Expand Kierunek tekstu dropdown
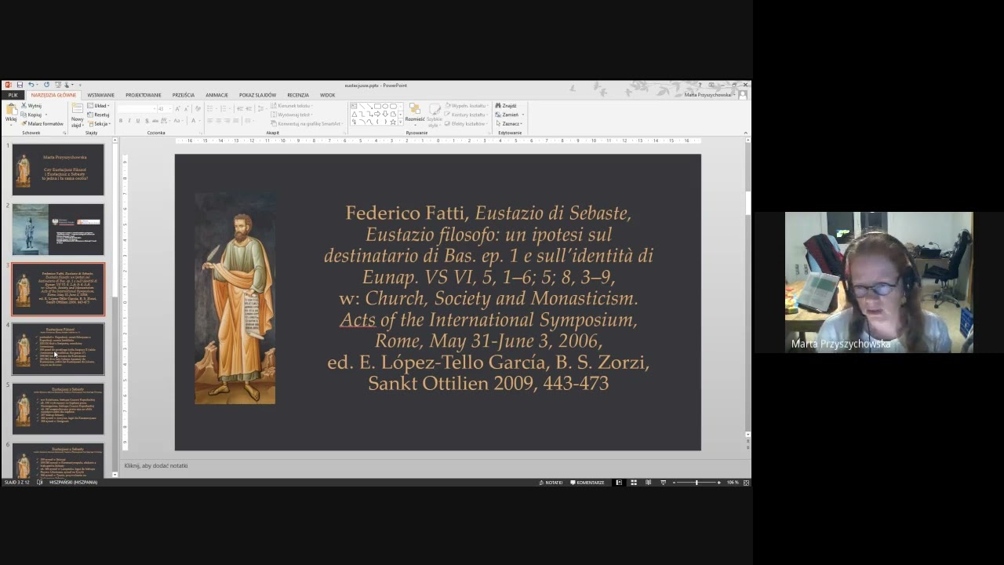1004x565 pixels. 292,105
